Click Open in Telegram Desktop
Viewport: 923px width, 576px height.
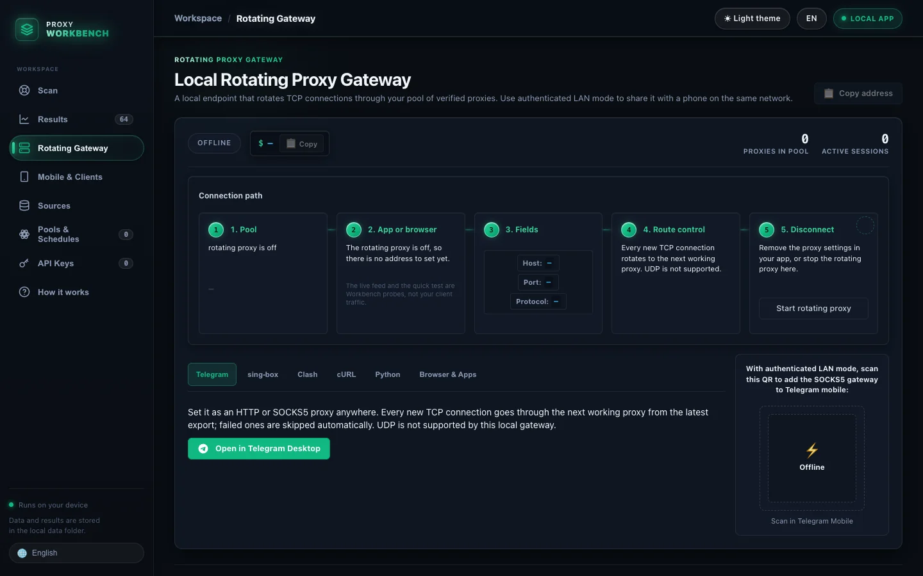[259, 449]
